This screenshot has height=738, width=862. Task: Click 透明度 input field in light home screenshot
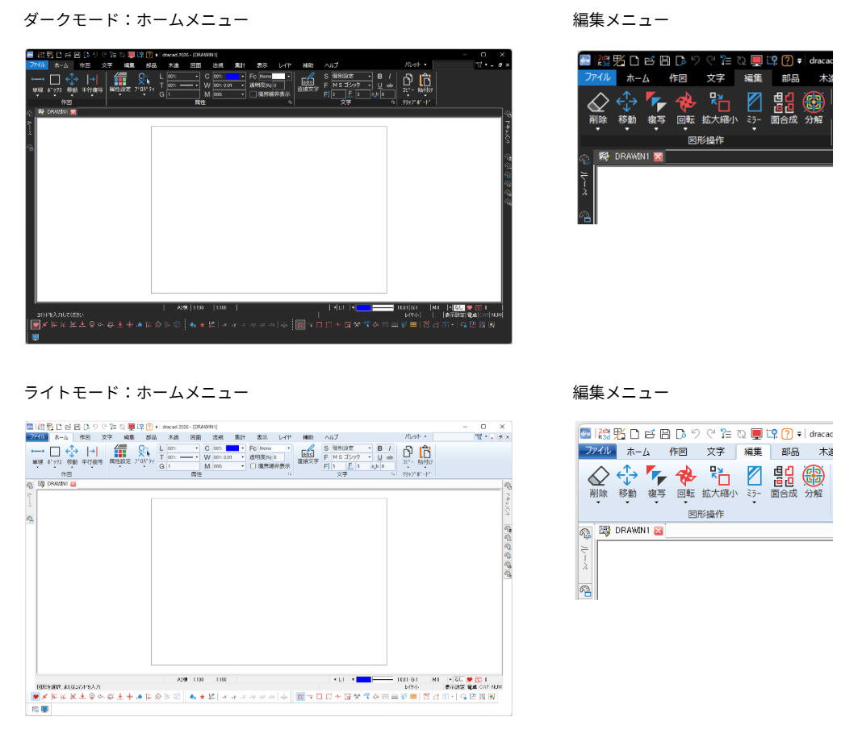pos(278,457)
